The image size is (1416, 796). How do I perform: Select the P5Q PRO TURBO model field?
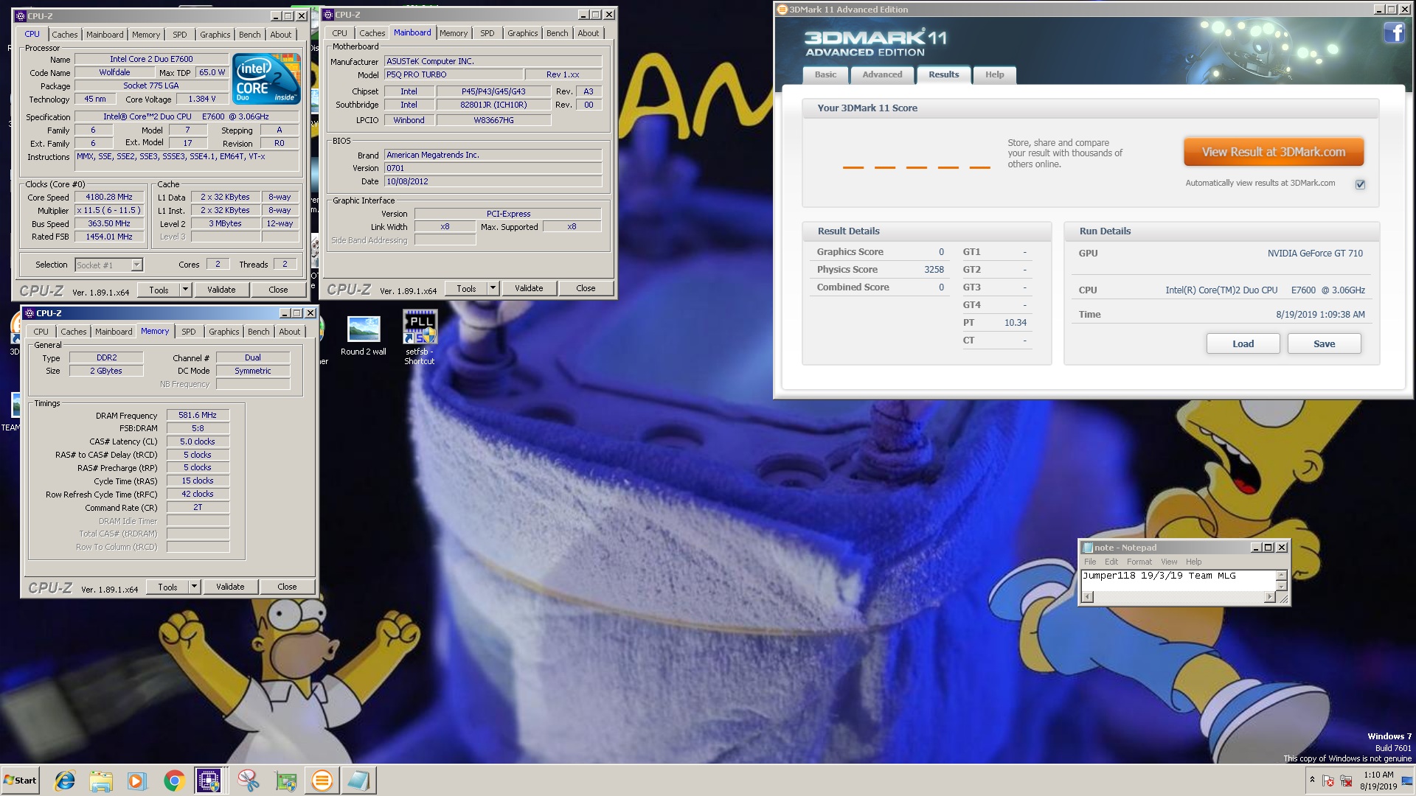(x=453, y=74)
